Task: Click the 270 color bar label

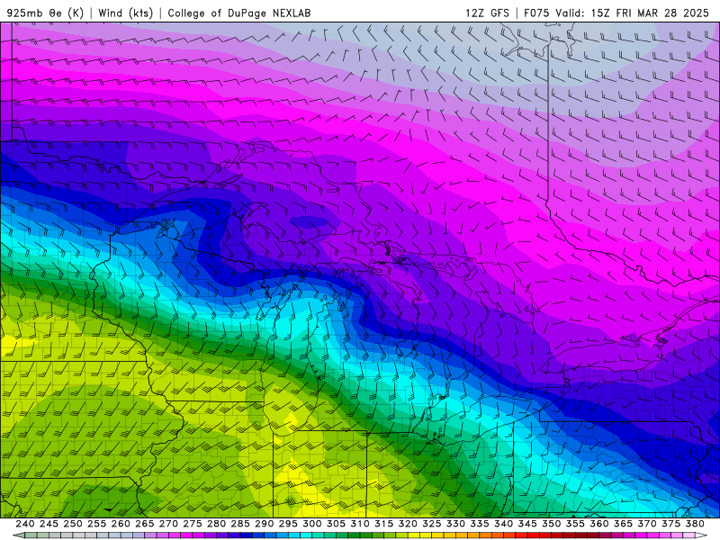Action: click(168, 524)
